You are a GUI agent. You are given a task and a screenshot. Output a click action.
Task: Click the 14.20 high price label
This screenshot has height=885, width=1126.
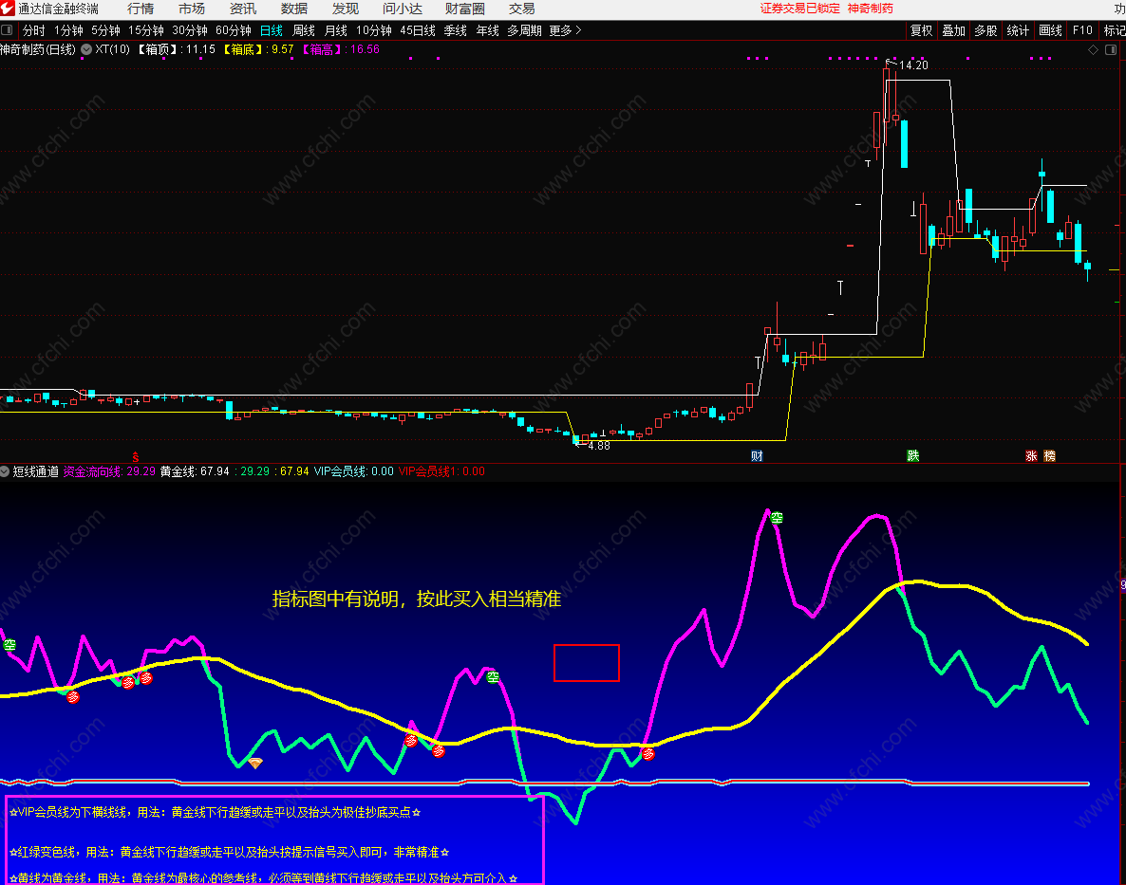[913, 65]
